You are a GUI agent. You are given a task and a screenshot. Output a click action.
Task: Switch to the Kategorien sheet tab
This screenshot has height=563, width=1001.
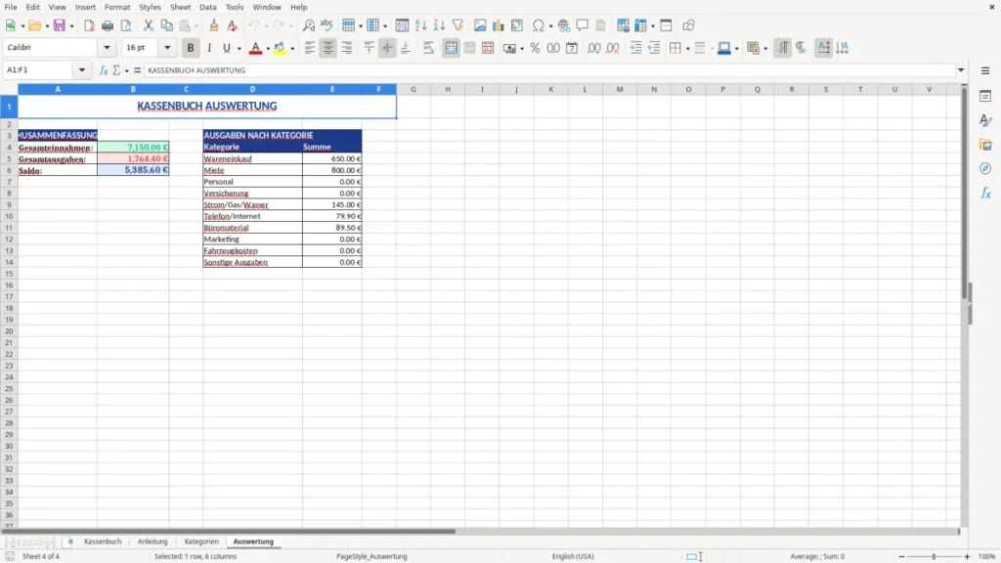[x=201, y=541]
